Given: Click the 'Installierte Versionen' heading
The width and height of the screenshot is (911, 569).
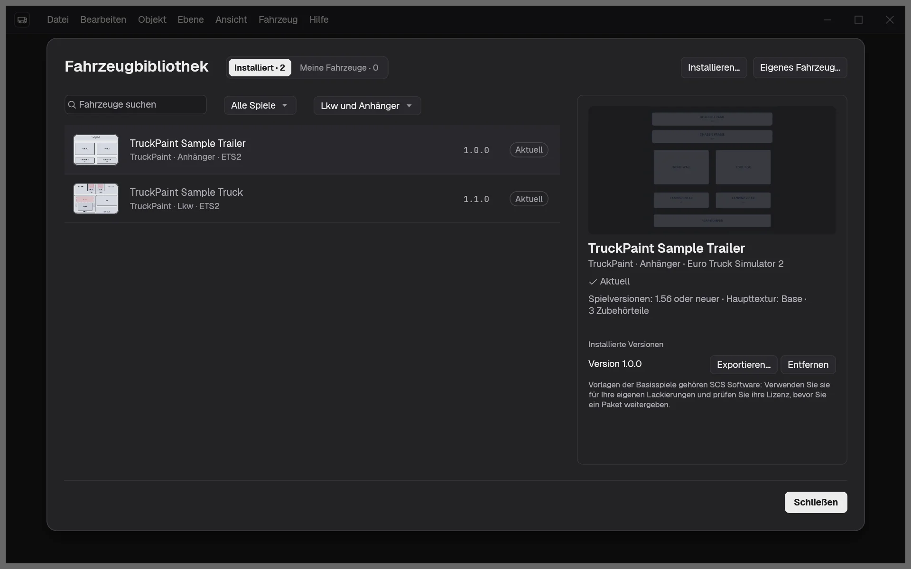Looking at the screenshot, I should click(x=626, y=344).
